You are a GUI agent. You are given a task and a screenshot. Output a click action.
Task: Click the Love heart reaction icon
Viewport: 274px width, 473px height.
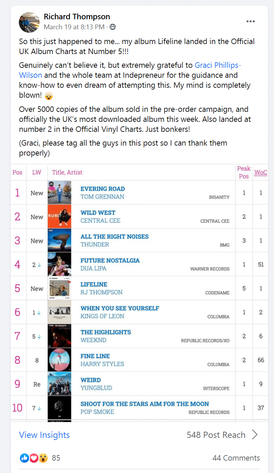pos(34,458)
